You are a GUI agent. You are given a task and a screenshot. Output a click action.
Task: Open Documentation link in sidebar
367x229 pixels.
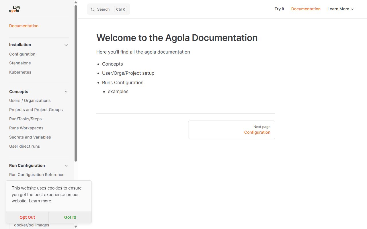pos(24,26)
